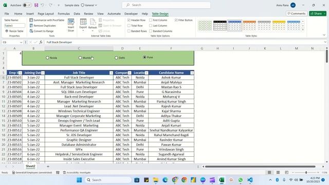Open Summarize with PivotTable

click(x=47, y=20)
